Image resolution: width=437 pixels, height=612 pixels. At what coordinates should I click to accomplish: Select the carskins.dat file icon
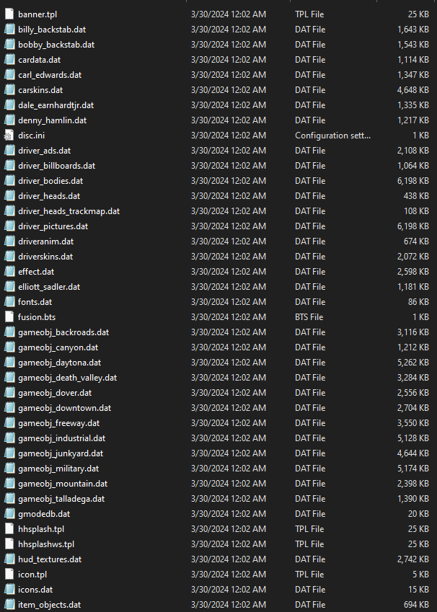pyautogui.click(x=9, y=90)
